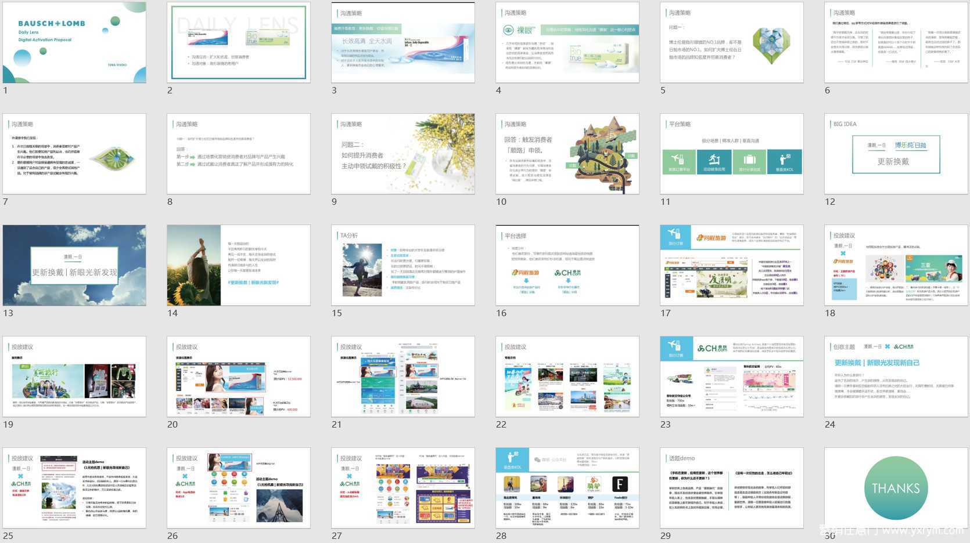
Task: Select slide 4 with 裸眼 heading
Action: click(x=567, y=42)
